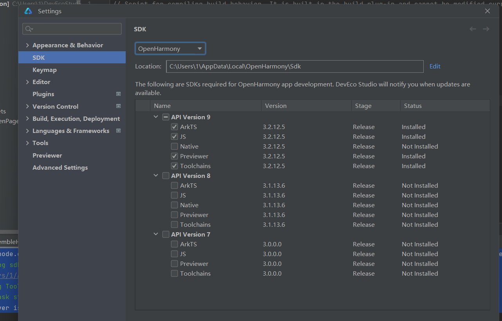Click the Installed status of API 9 Toolchains
The image size is (502, 321).
pos(414,166)
